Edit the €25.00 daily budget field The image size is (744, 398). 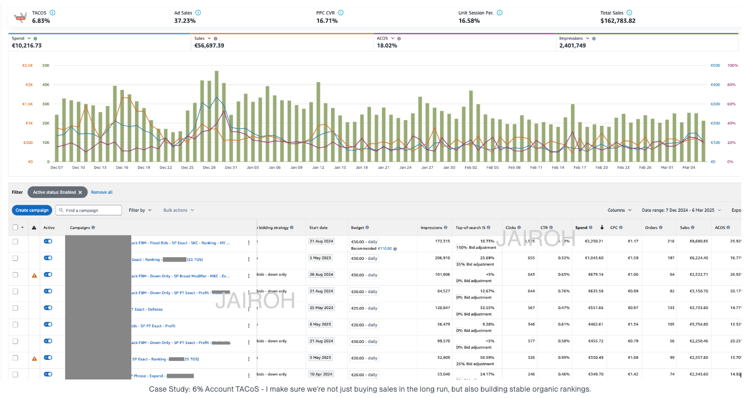pyautogui.click(x=364, y=308)
